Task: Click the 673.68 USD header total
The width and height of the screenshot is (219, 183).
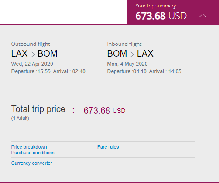Action: pos(161,16)
